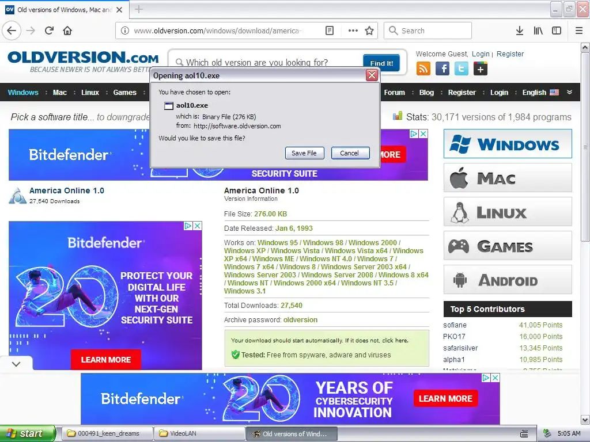The height and width of the screenshot is (442, 590).
Task: Click the 'click here' download fallback link
Action: [x=394, y=341]
